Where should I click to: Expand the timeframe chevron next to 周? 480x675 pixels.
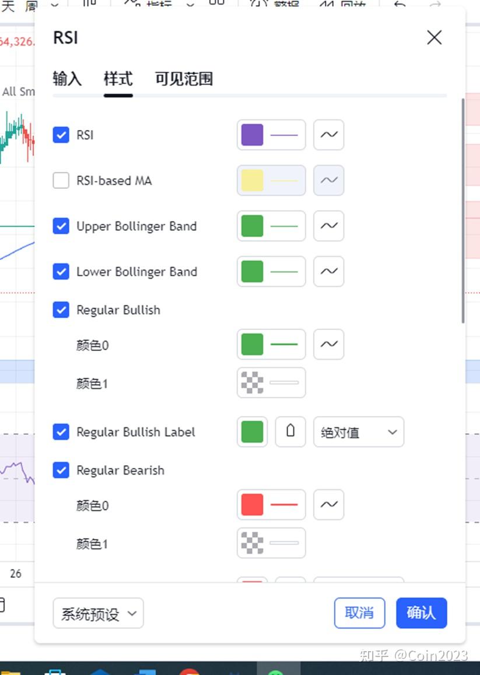pyautogui.click(x=53, y=5)
